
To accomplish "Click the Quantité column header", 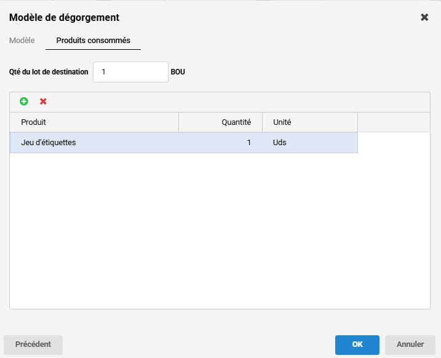I will 220,122.
